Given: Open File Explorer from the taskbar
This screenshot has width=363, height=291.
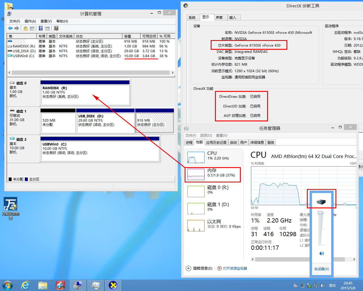Looking at the screenshot, I should 43,285.
